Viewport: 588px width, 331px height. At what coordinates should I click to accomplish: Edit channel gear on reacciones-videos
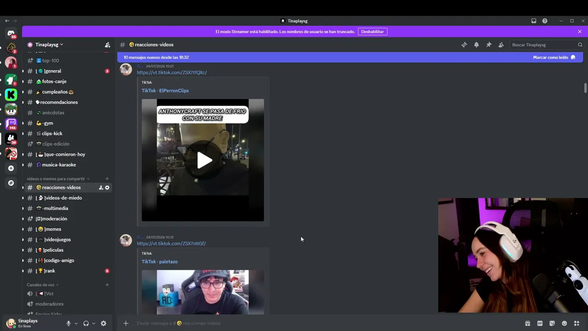[107, 188]
